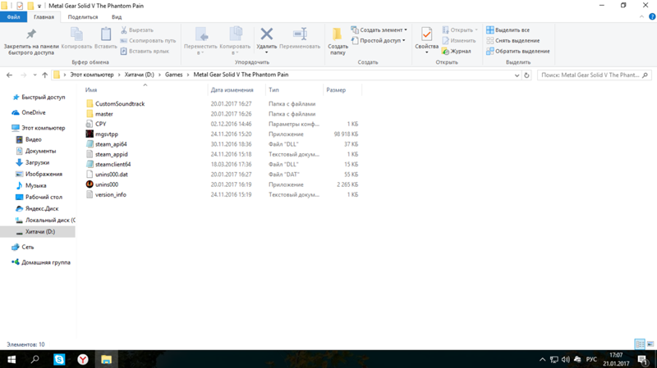Click the Копировать ribbon icon
The image size is (657, 368).
click(76, 34)
